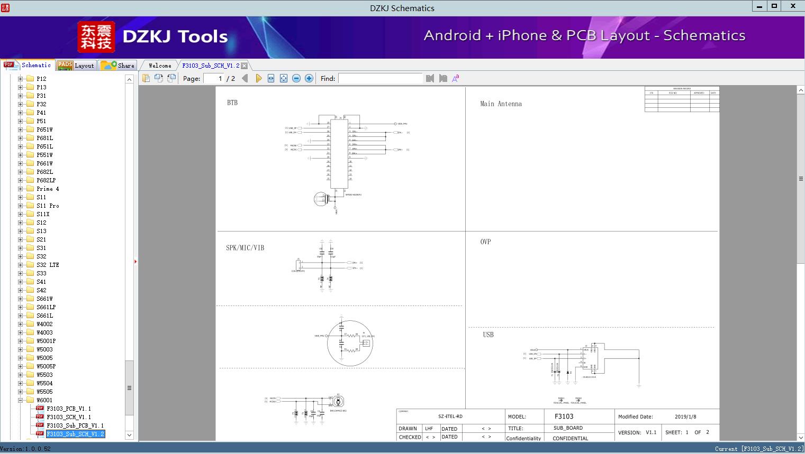Switch to the Schematic tab
805x454 pixels.
tap(28, 65)
